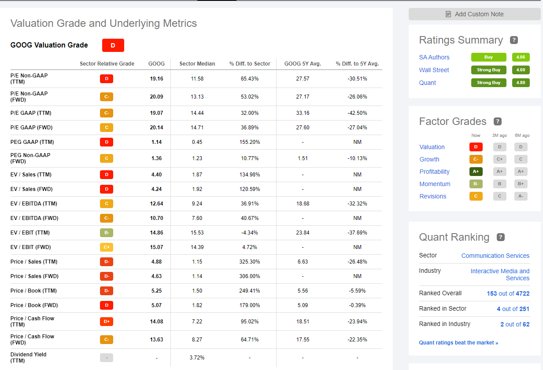Click the grey dash badge for Dividend Yield (TTM)
This screenshot has height=370, width=543.
pyautogui.click(x=107, y=358)
